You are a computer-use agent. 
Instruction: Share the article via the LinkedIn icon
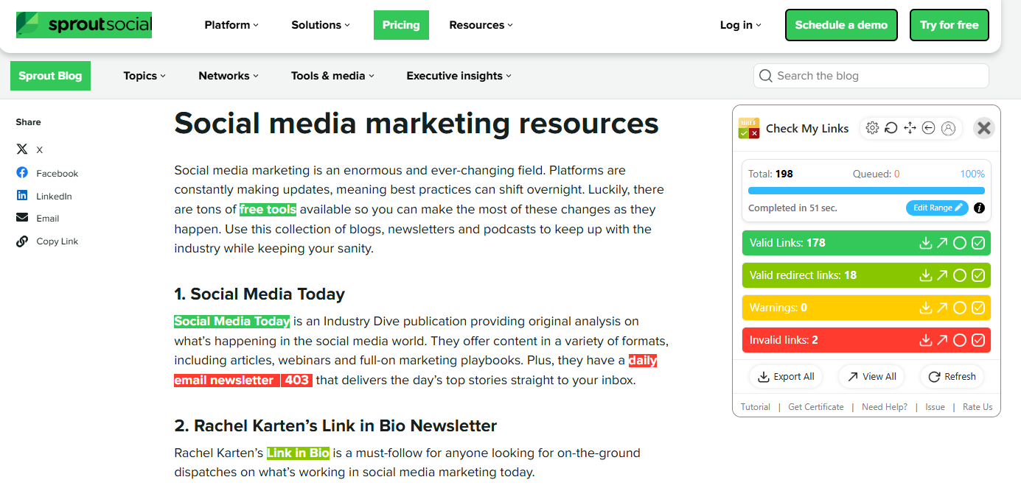click(x=23, y=195)
